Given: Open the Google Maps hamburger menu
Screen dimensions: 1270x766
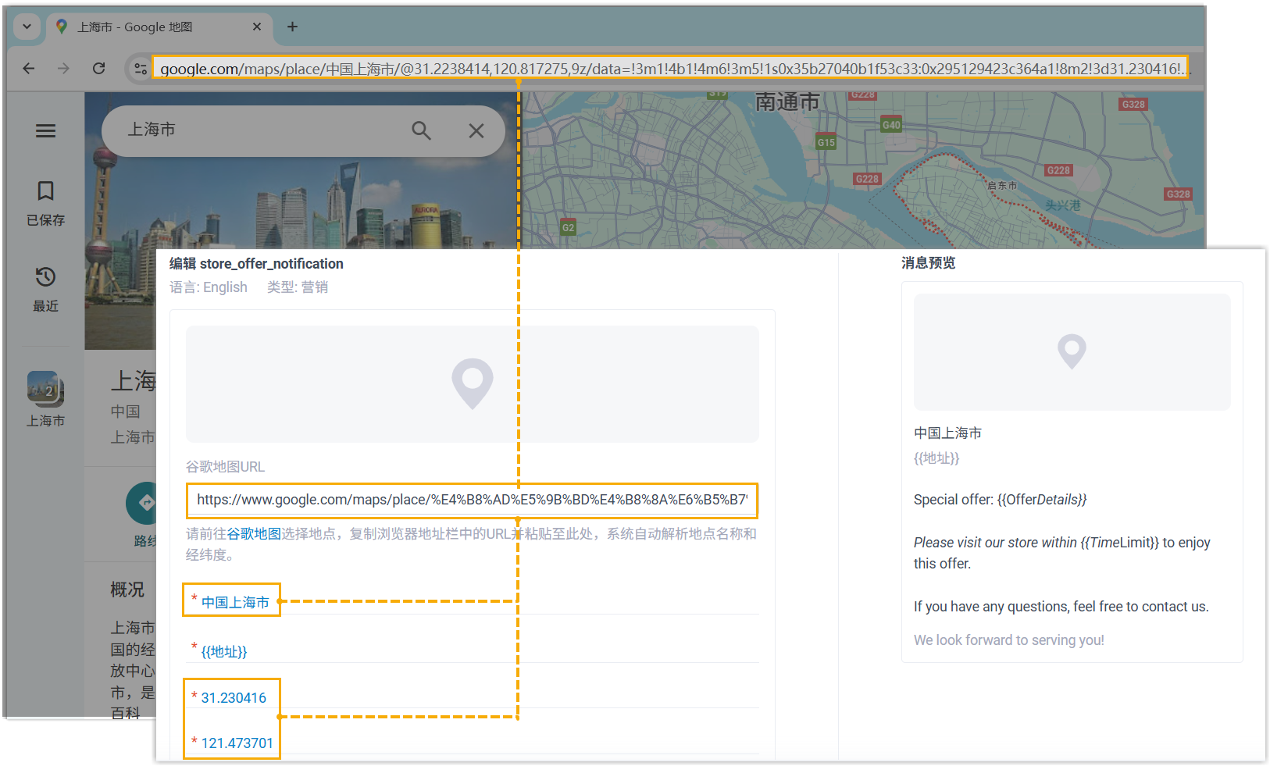Looking at the screenshot, I should (x=45, y=130).
